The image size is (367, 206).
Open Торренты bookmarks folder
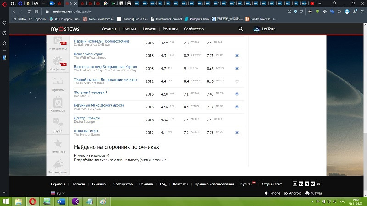(38, 19)
